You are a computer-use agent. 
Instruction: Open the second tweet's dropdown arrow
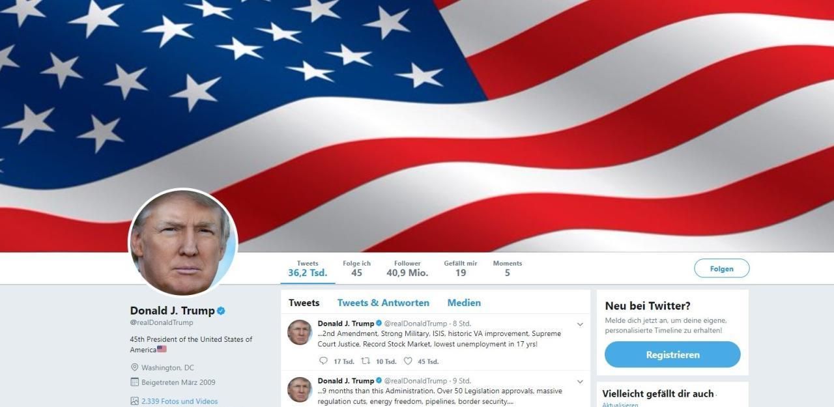580,382
